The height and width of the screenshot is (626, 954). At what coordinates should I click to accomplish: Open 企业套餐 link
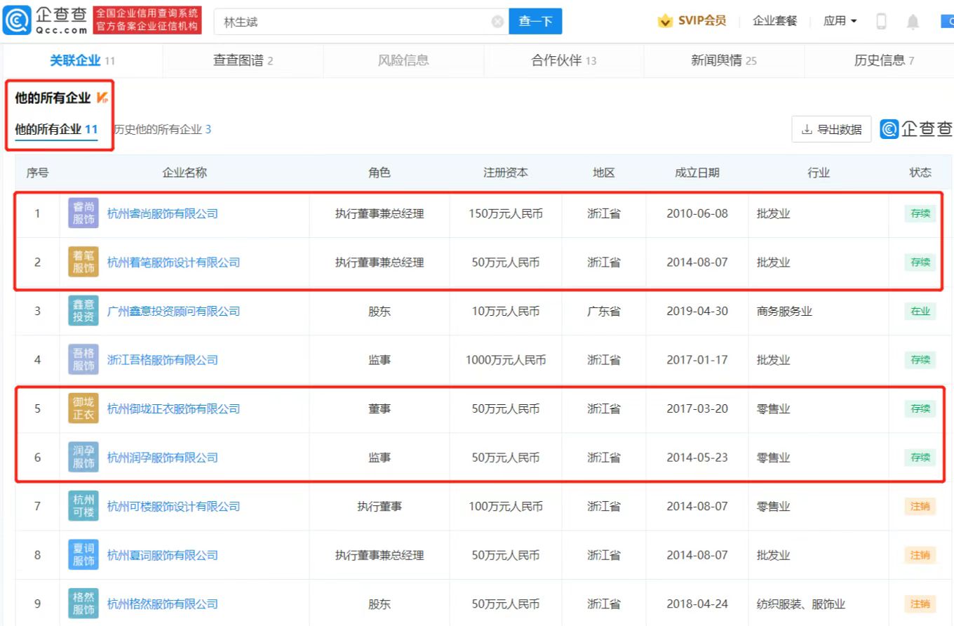(x=775, y=21)
